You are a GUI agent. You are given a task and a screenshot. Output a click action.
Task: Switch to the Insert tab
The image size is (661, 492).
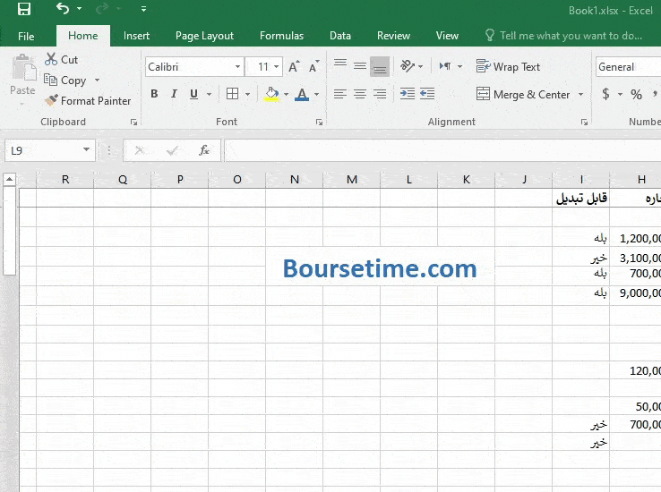(x=136, y=36)
